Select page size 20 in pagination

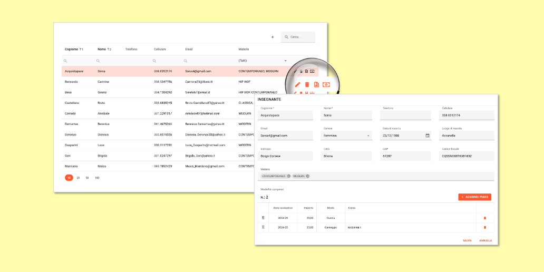point(78,178)
